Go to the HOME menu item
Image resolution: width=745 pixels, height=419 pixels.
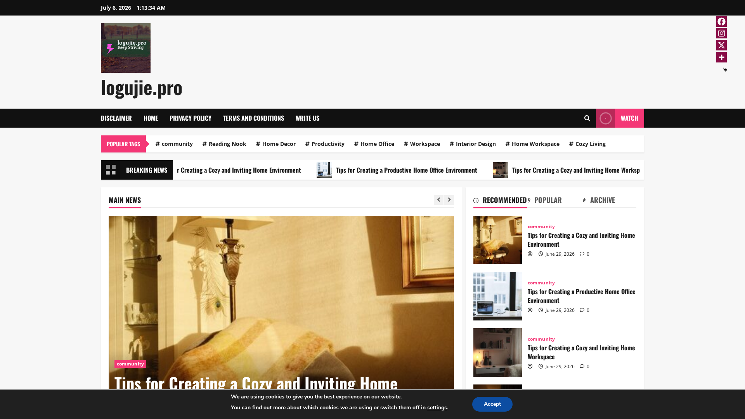point(151,118)
